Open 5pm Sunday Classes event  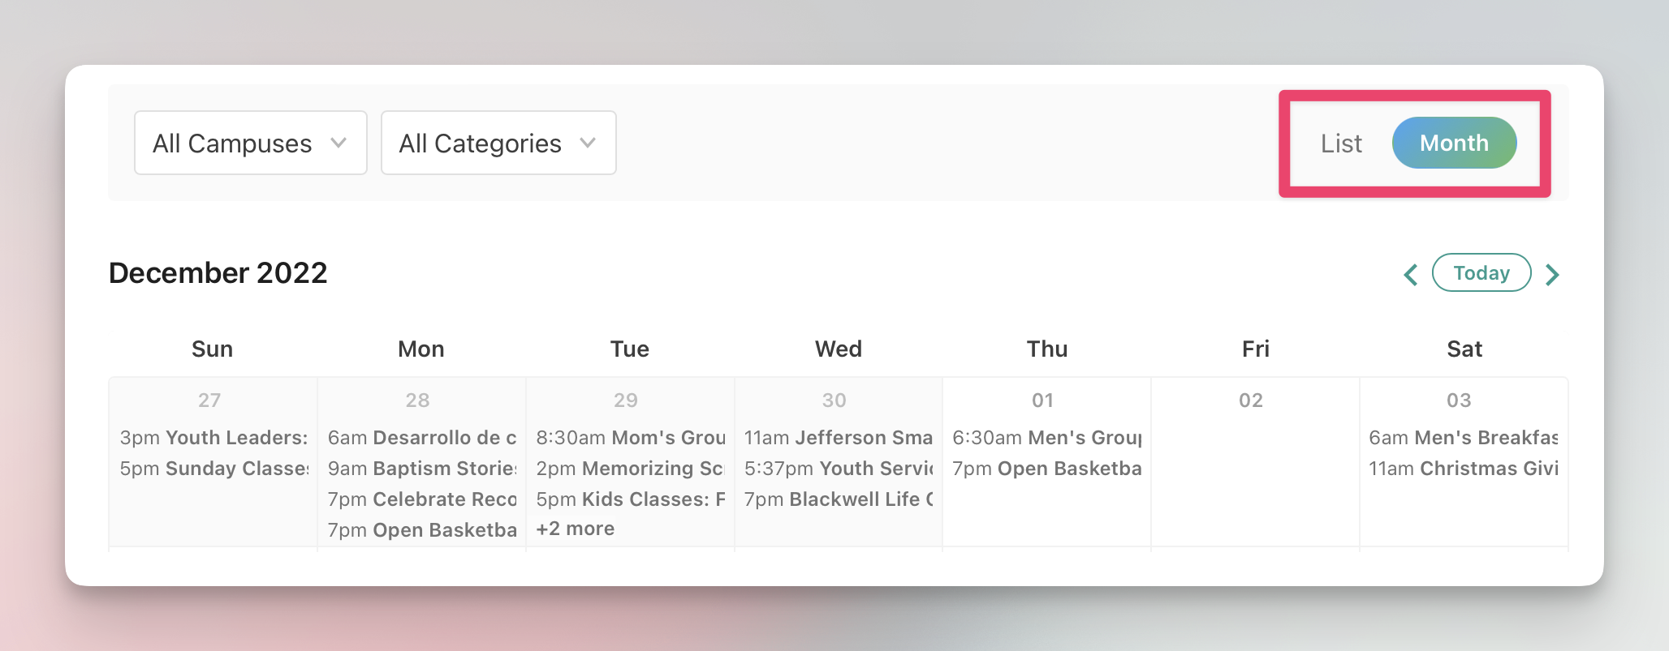click(213, 469)
